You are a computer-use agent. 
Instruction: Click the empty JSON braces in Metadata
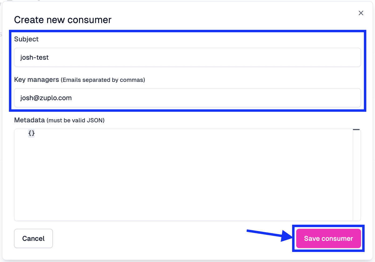pyautogui.click(x=31, y=133)
